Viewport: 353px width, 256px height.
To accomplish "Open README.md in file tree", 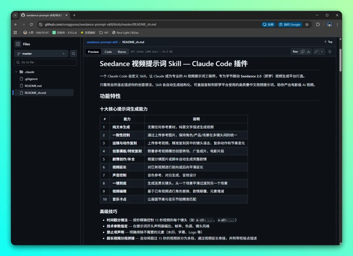I will click(33, 86).
